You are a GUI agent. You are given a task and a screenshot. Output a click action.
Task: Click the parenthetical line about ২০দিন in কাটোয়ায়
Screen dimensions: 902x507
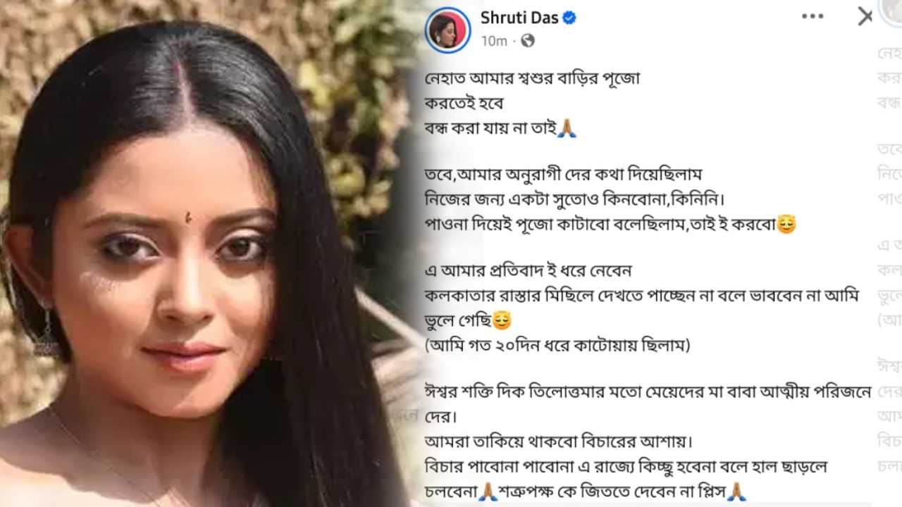pos(557,345)
